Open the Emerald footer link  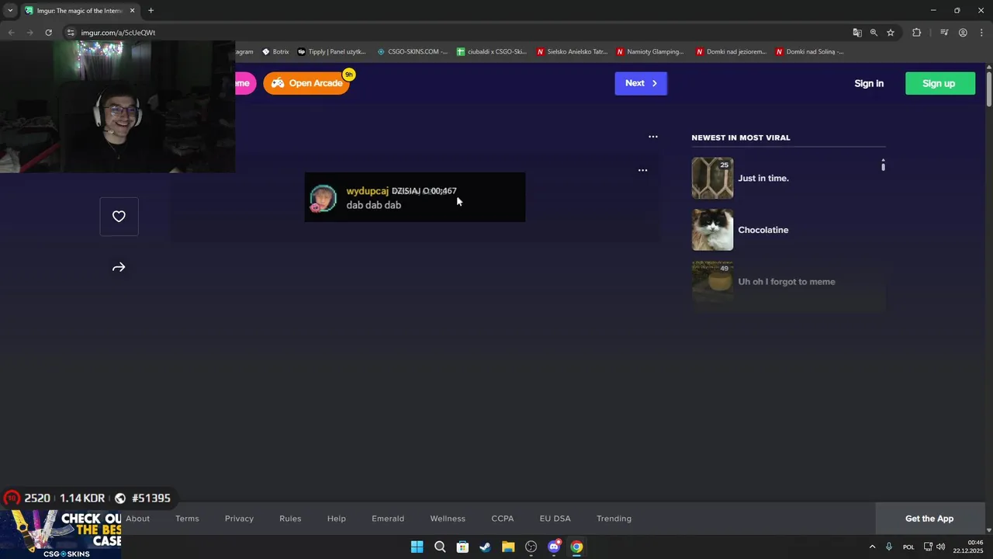(x=388, y=519)
